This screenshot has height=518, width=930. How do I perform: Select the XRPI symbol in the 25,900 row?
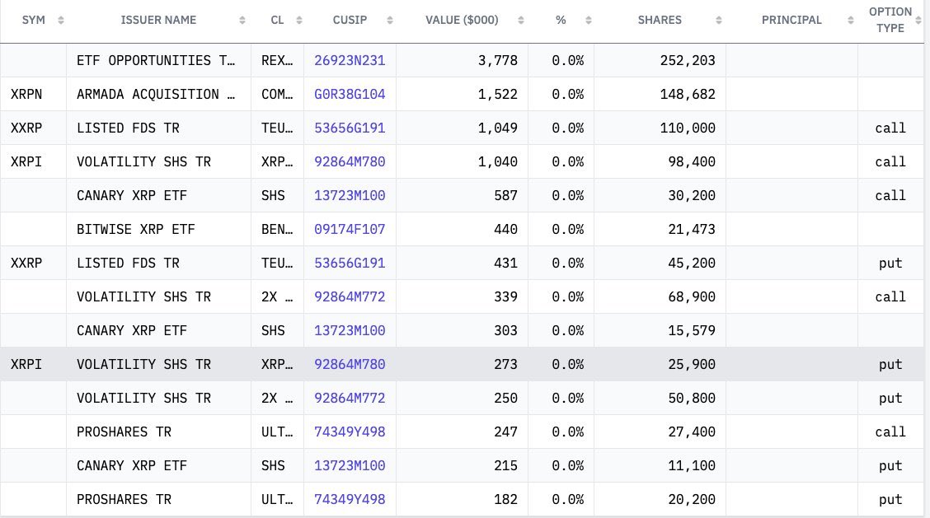[x=26, y=365]
